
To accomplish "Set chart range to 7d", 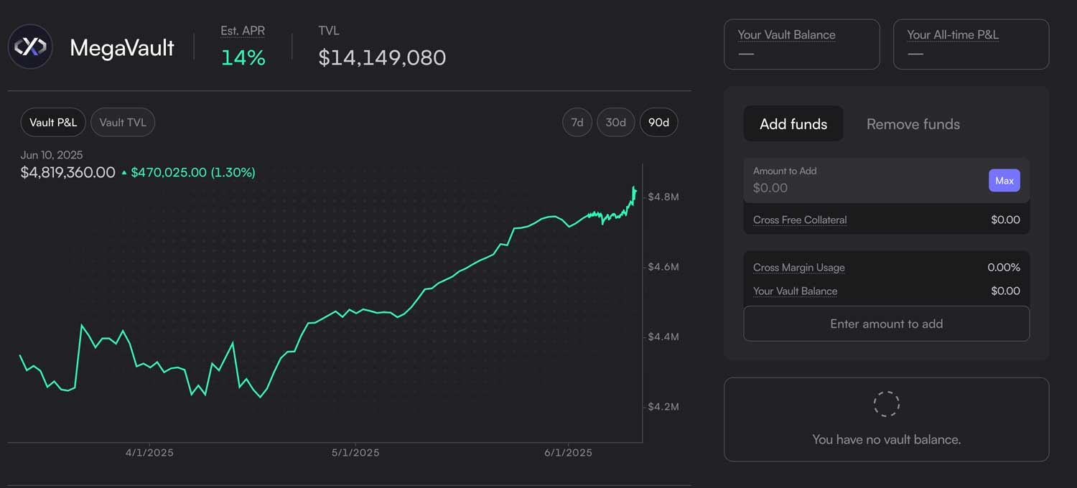I will click(577, 123).
